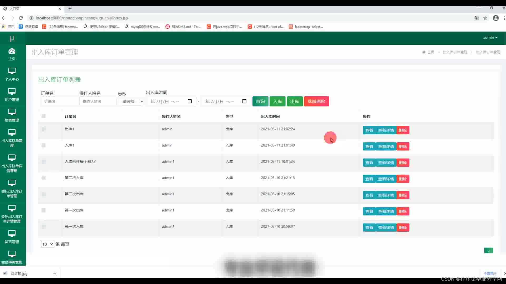Check the checkbox for row 出库1

[x=44, y=129]
